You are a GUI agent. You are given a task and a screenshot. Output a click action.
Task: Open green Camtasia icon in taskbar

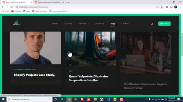pyautogui.click(x=115, y=99)
